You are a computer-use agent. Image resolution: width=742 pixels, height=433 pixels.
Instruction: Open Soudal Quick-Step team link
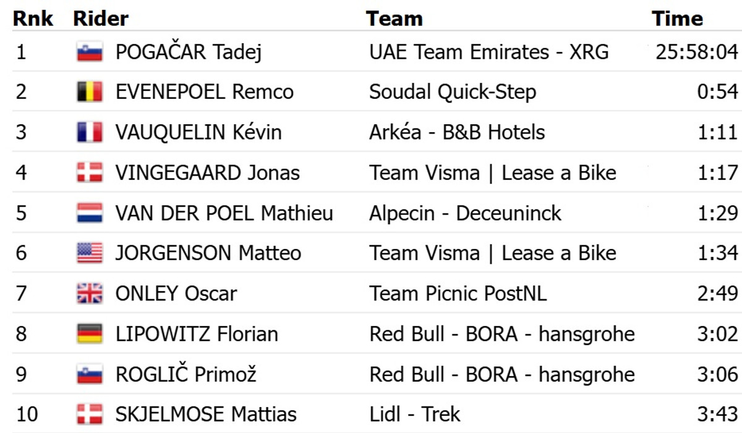(453, 92)
